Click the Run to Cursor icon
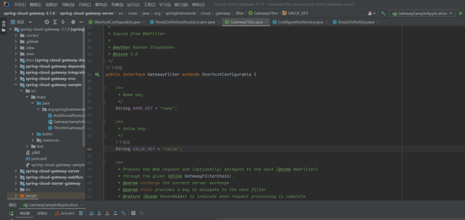 pyautogui.click(x=123, y=213)
